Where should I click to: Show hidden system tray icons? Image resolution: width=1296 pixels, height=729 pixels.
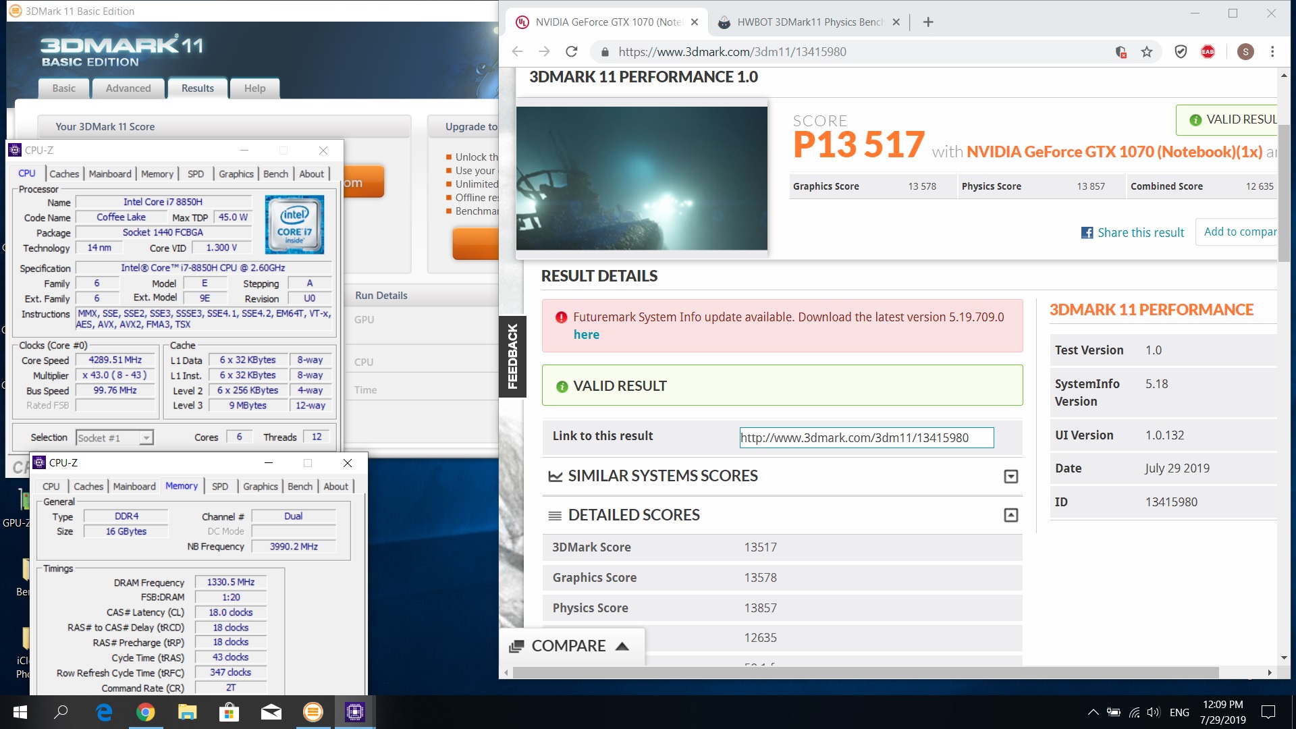click(x=1093, y=712)
